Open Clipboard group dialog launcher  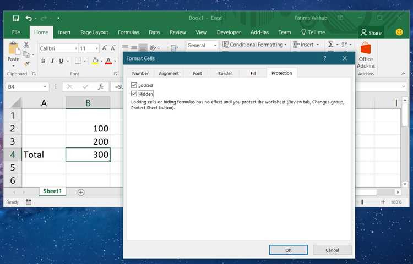34,74
